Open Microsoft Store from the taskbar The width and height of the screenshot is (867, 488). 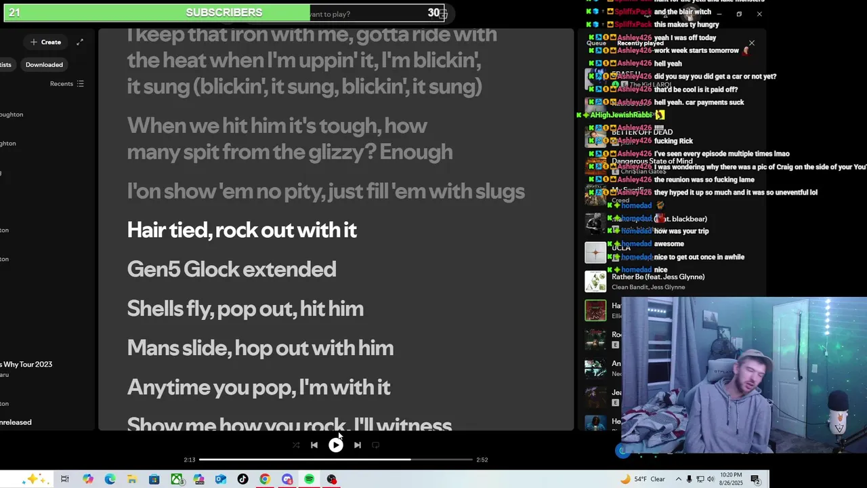pos(154,479)
